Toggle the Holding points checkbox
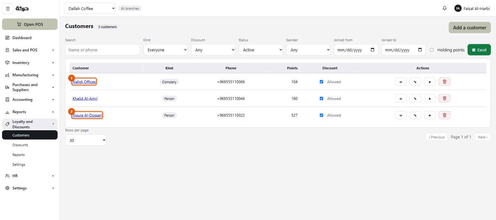The height and width of the screenshot is (220, 496). point(432,50)
